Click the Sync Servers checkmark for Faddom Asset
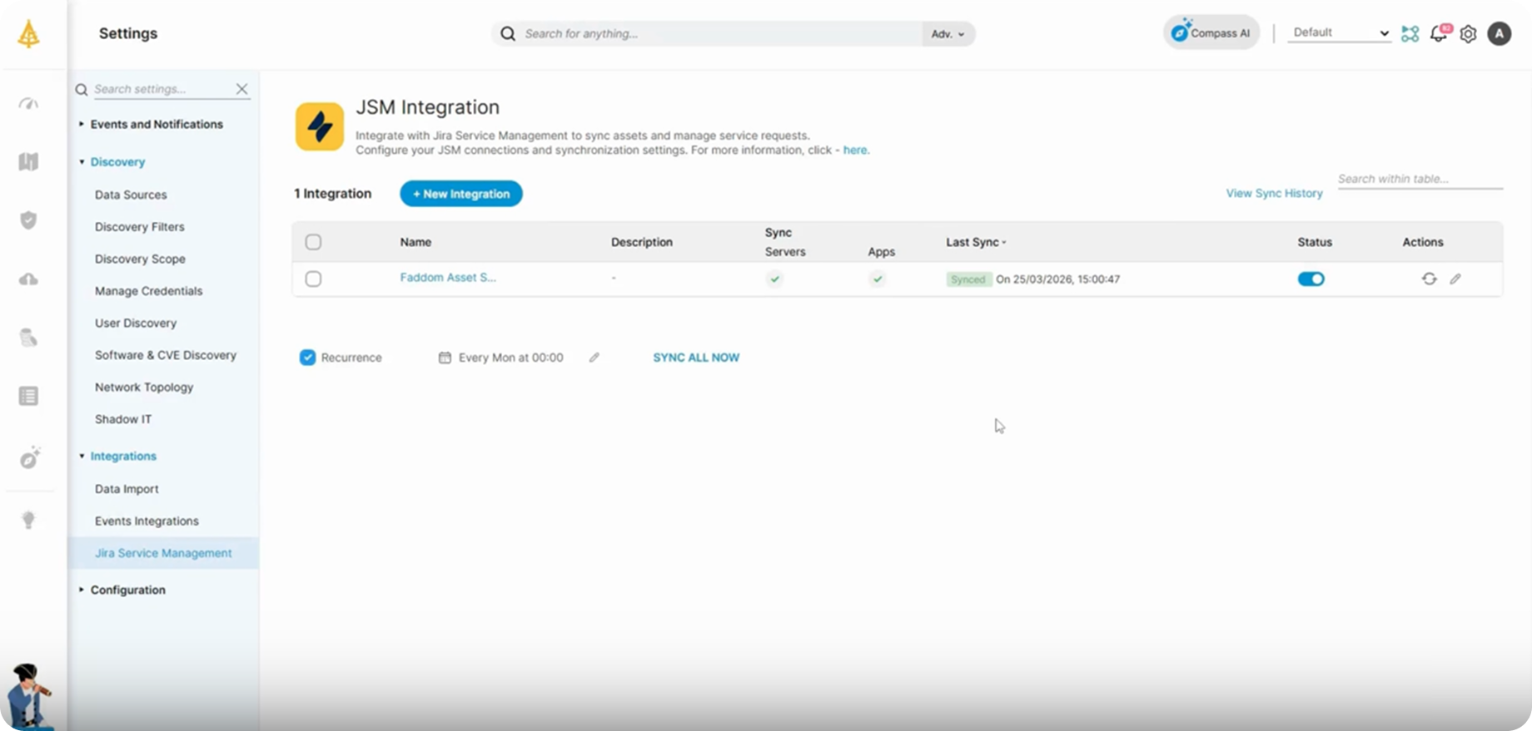Image resolution: width=1532 pixels, height=731 pixels. 775,279
